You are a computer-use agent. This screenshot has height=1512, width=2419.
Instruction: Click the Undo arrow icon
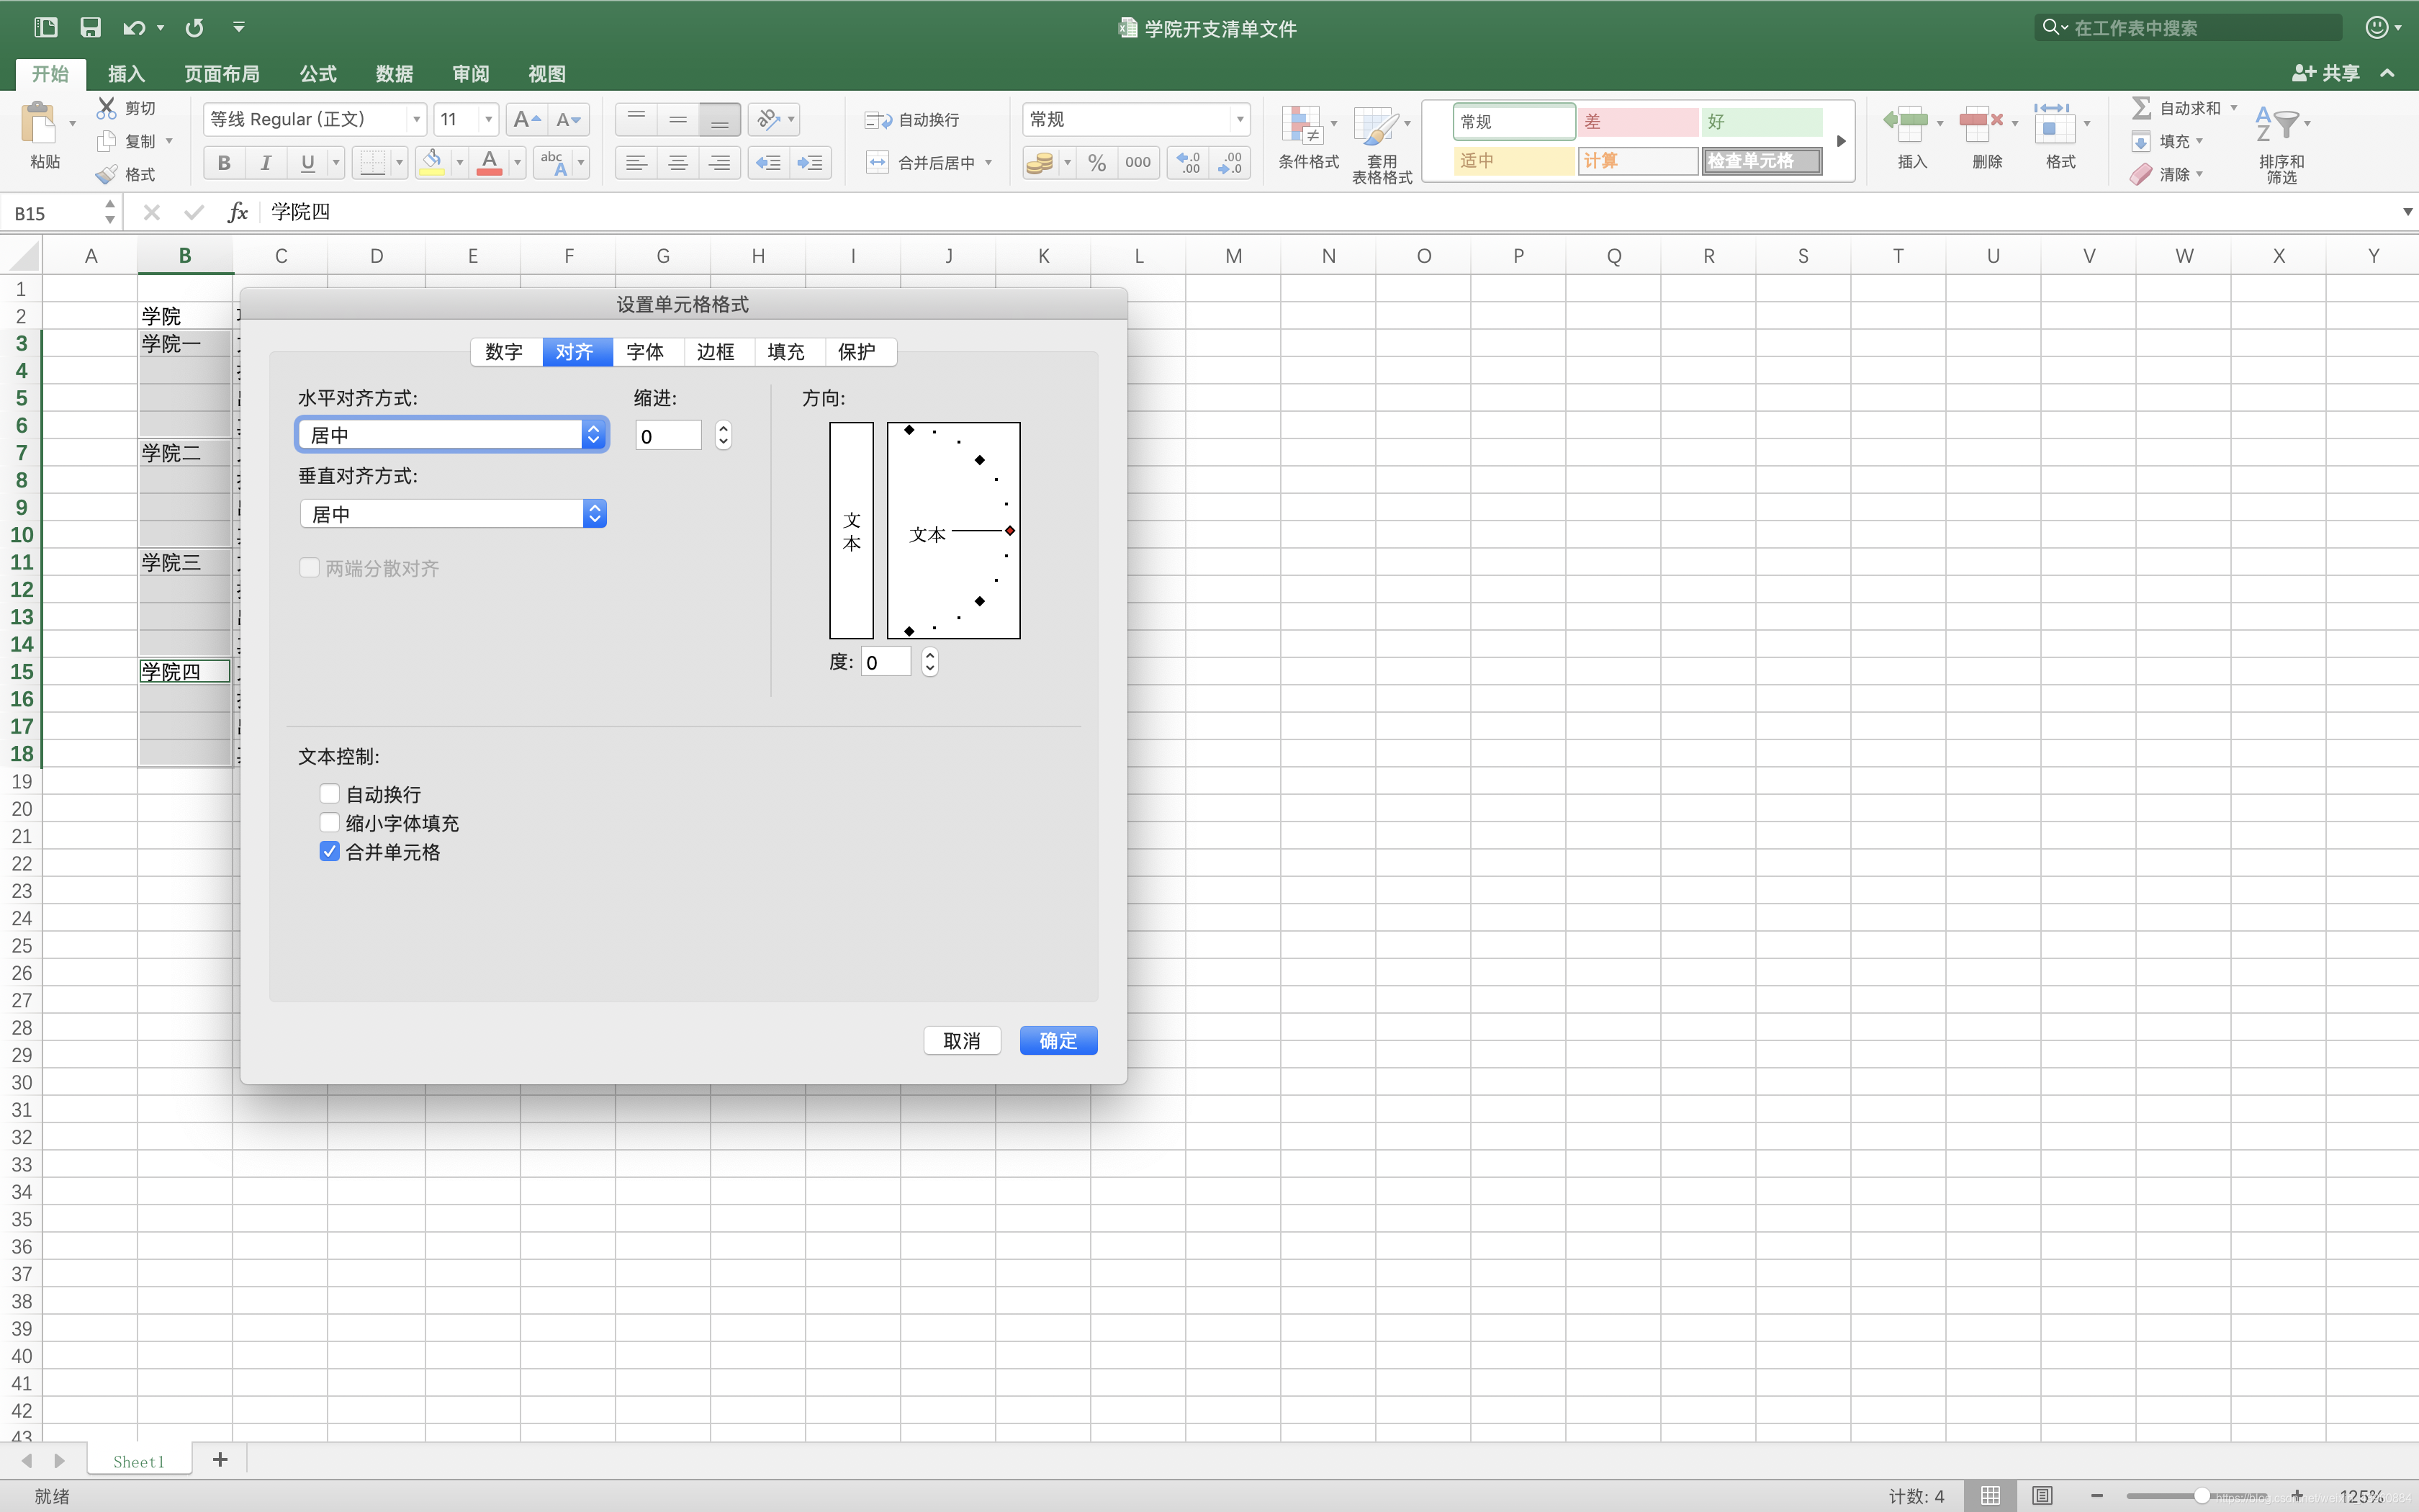pyautogui.click(x=134, y=27)
